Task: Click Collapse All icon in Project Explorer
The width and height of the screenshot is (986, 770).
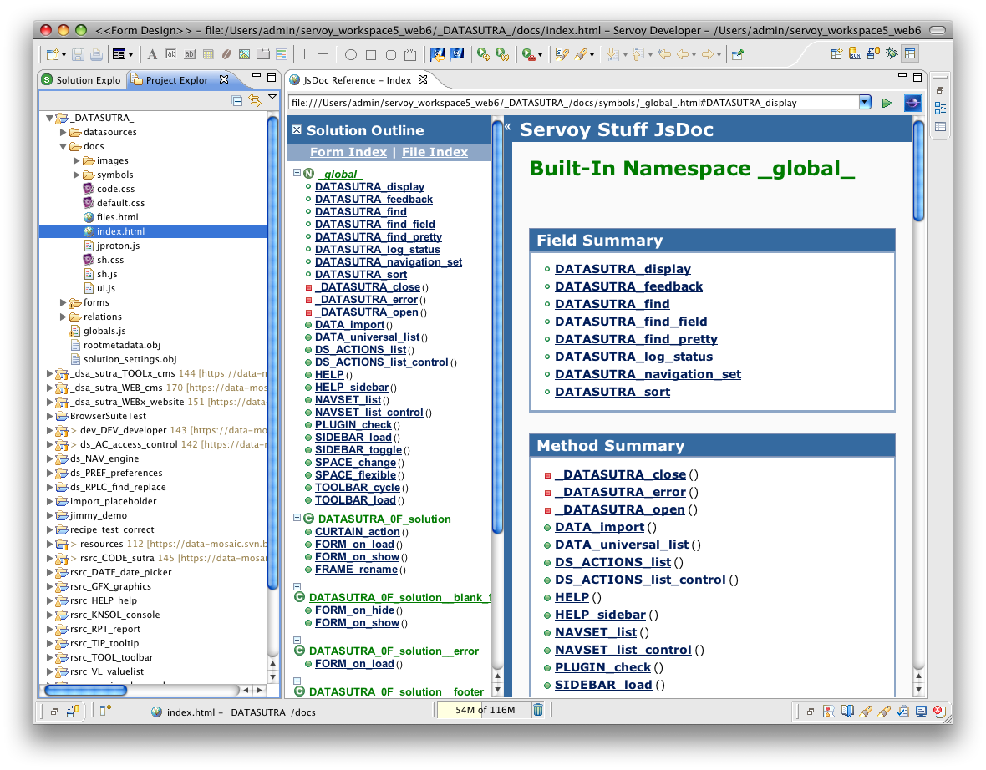Action: pos(237,100)
